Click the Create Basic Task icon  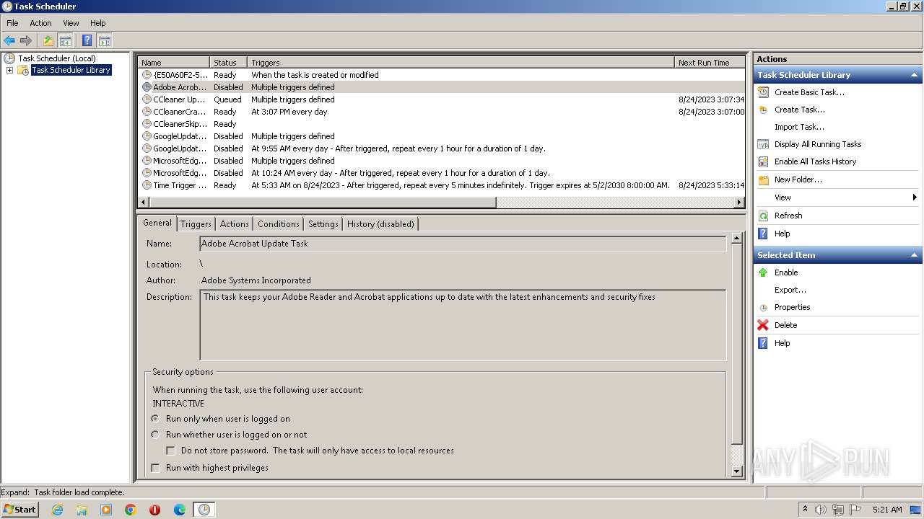pos(763,92)
